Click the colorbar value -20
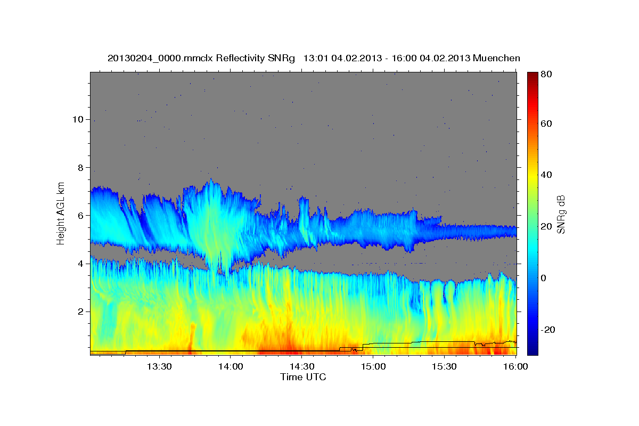 (x=548, y=330)
